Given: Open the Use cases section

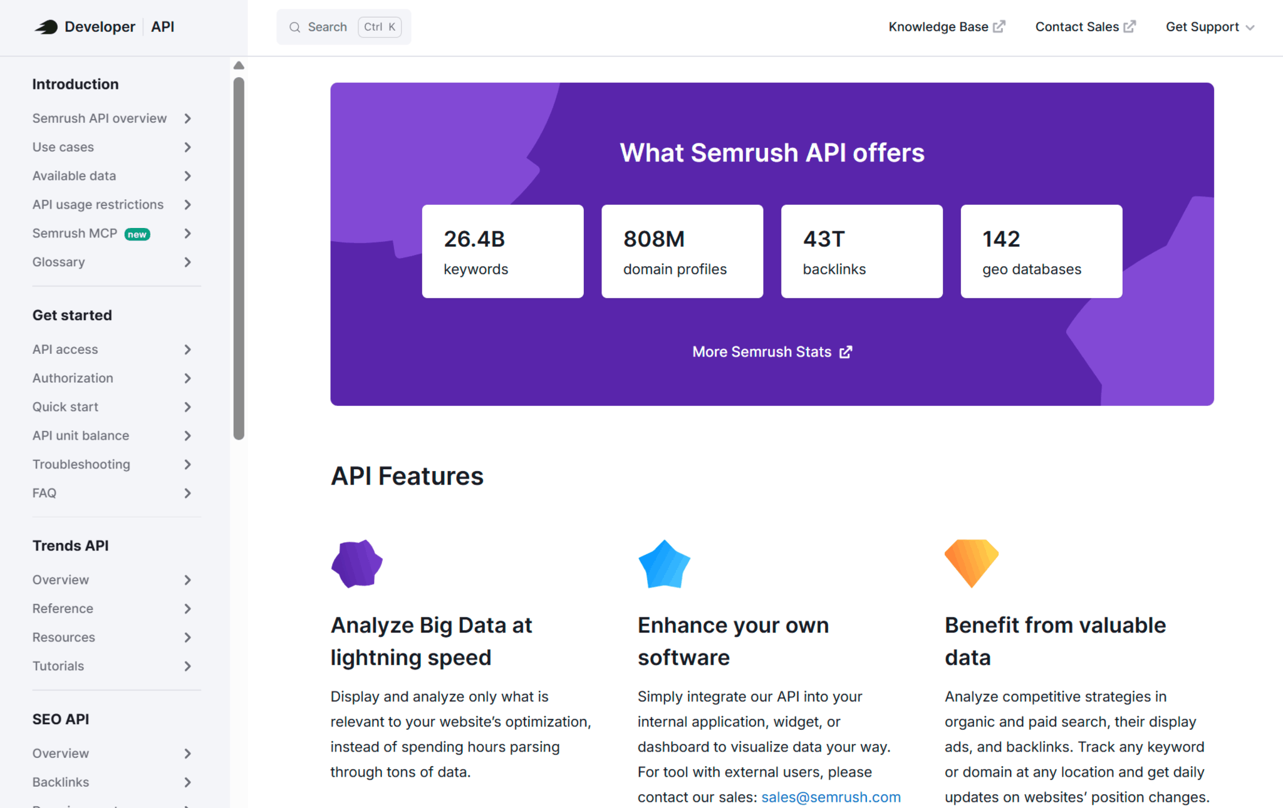Looking at the screenshot, I should tap(63, 147).
